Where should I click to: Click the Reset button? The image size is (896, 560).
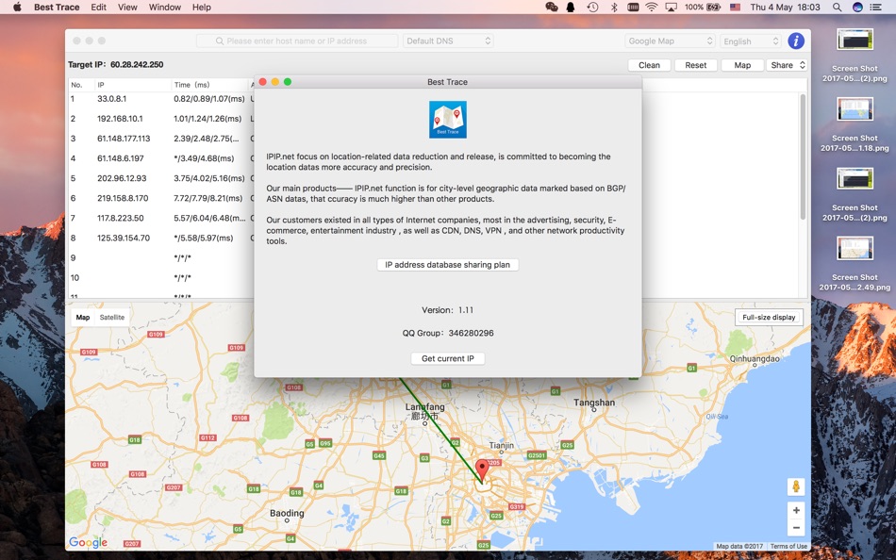coord(695,65)
